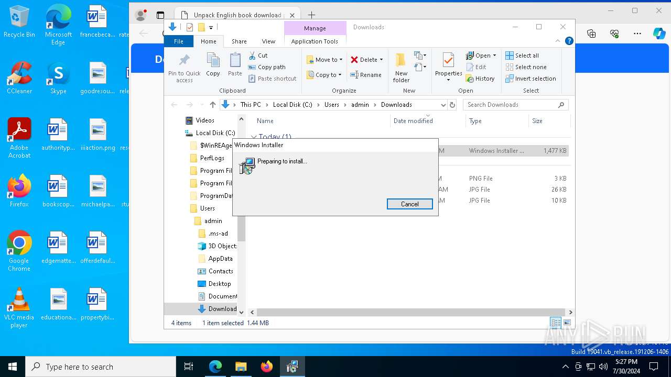Click Invert selection in the ribbon

(531, 79)
